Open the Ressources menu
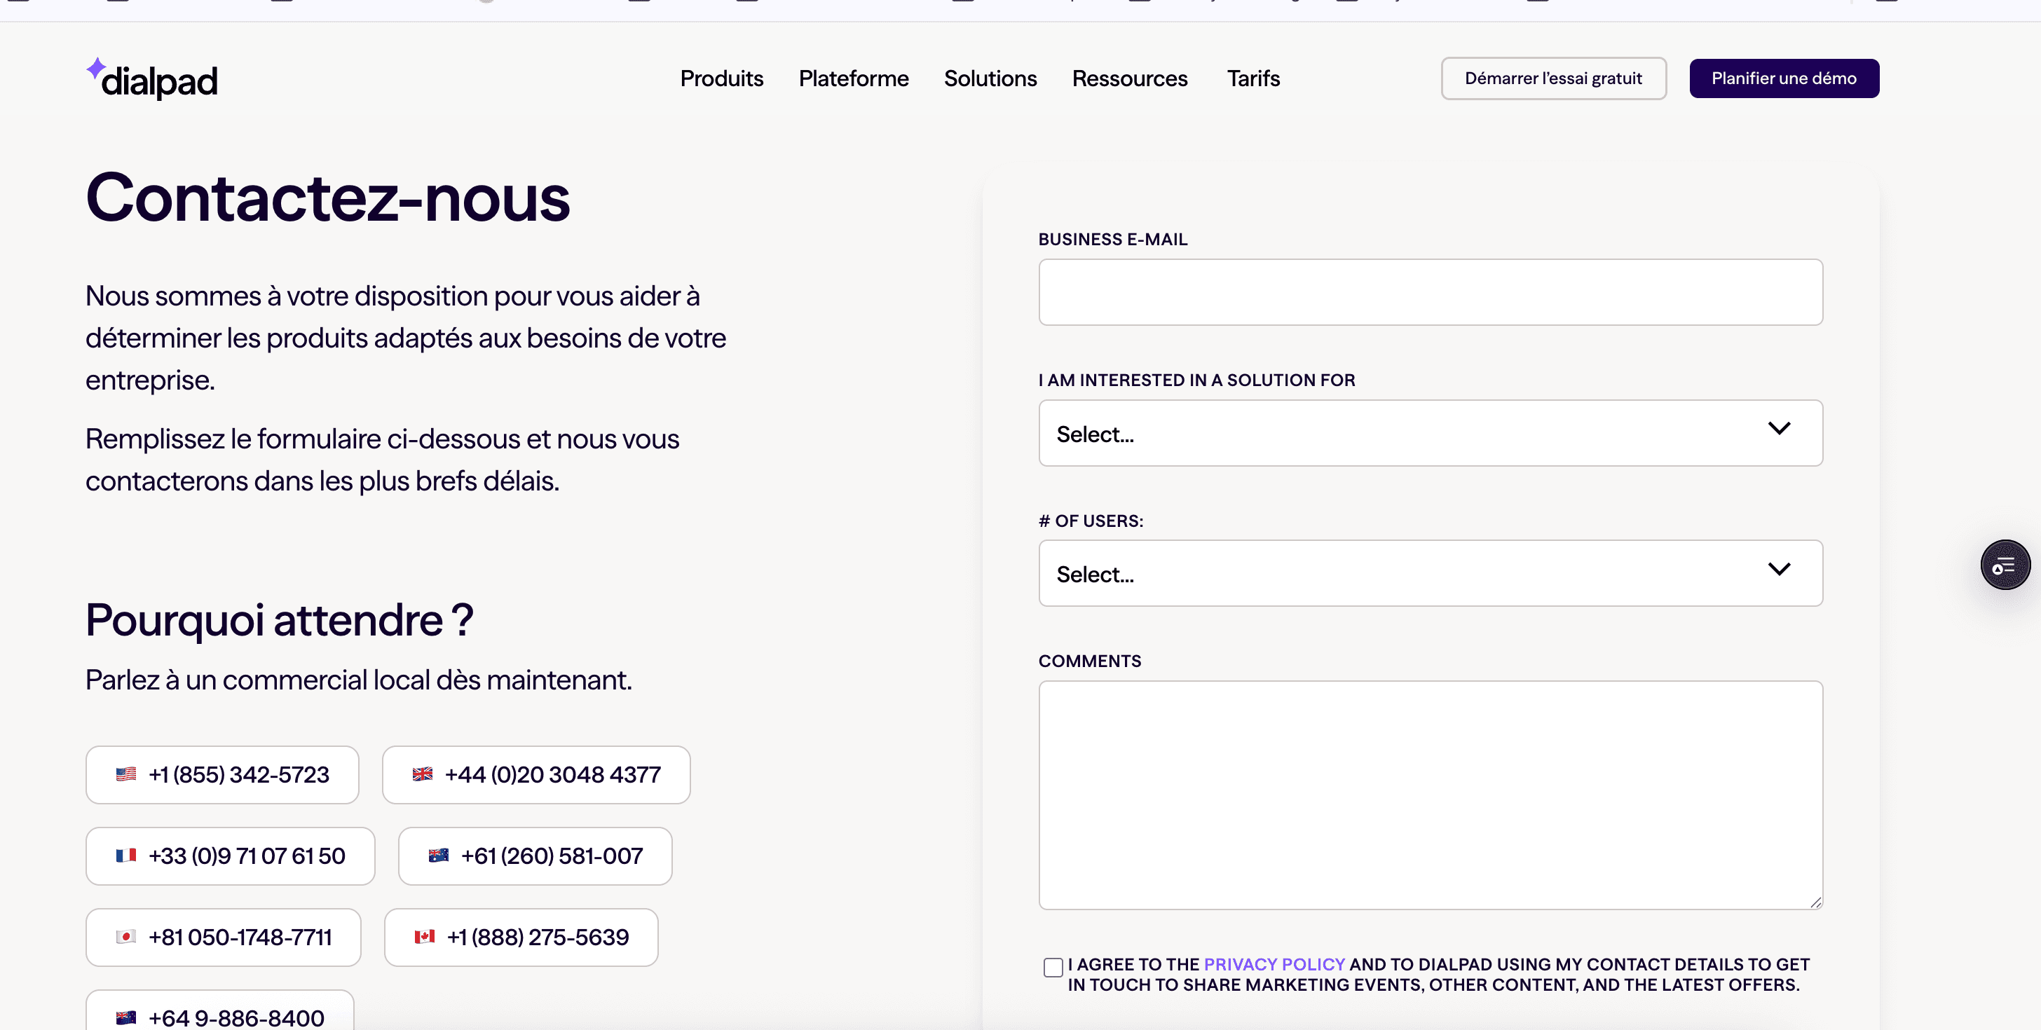The image size is (2041, 1030). 1130,78
